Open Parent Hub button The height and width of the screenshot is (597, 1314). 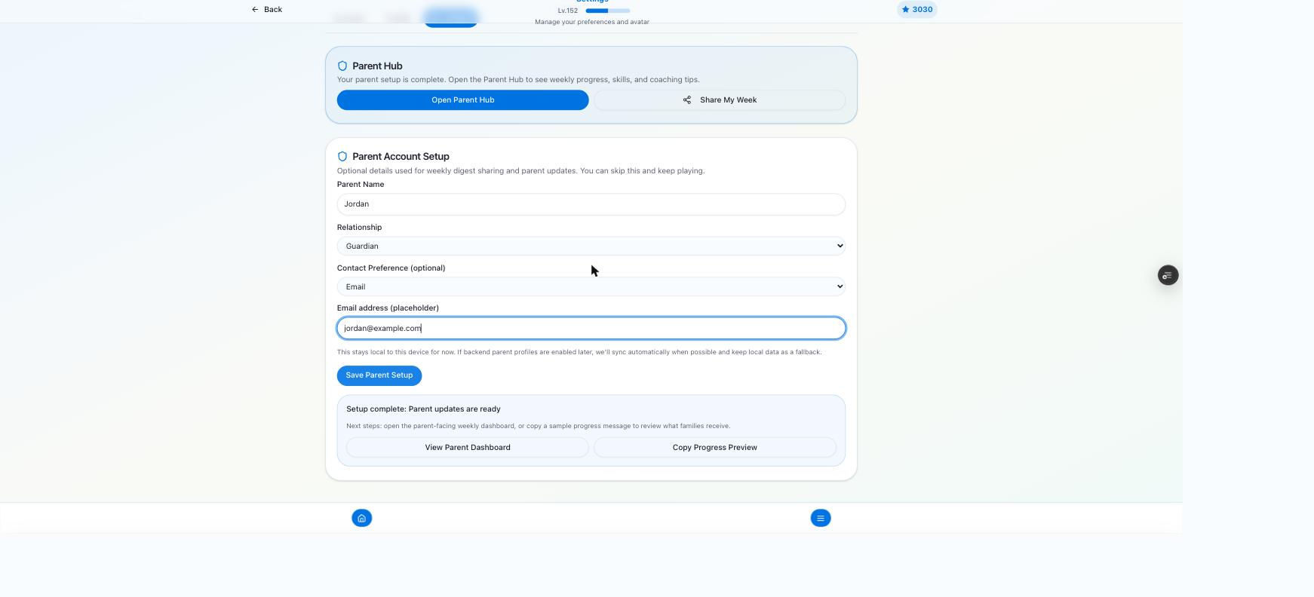(462, 100)
